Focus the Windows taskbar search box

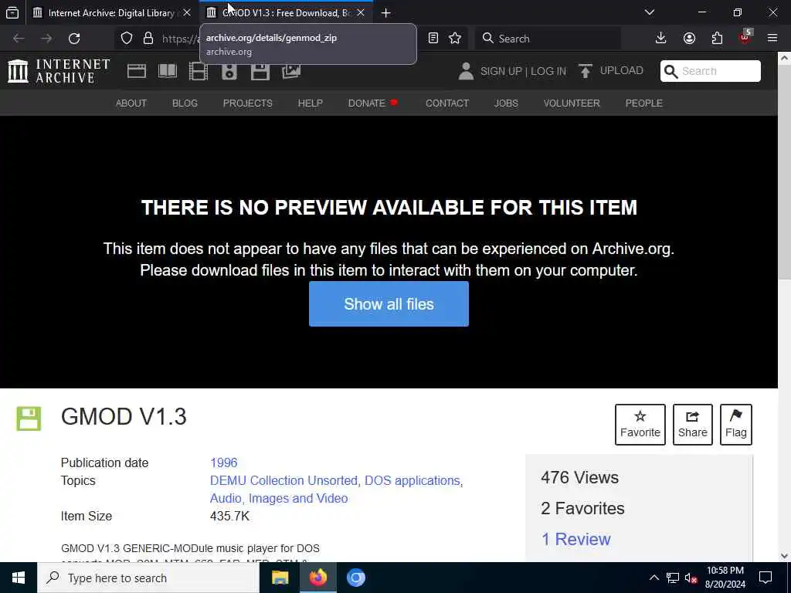148,578
